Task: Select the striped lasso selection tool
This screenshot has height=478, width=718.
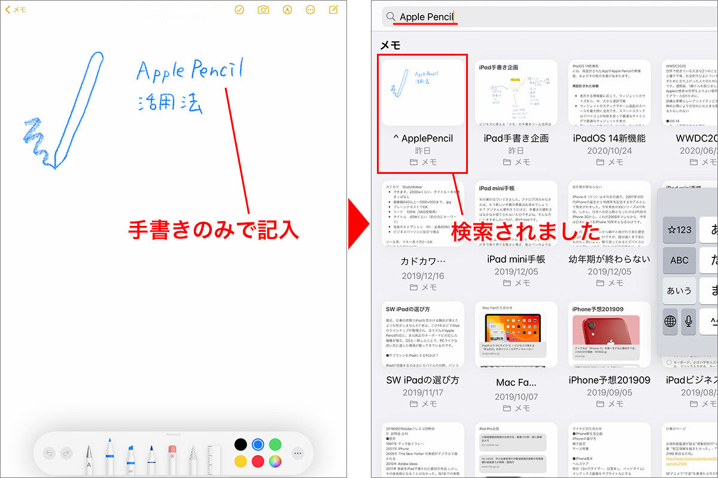Action: (x=193, y=459)
